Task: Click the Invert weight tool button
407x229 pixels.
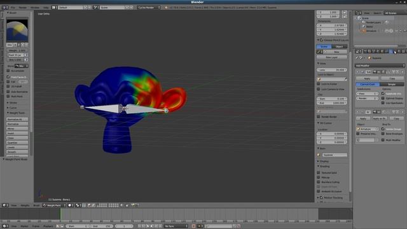Action: 17,134
